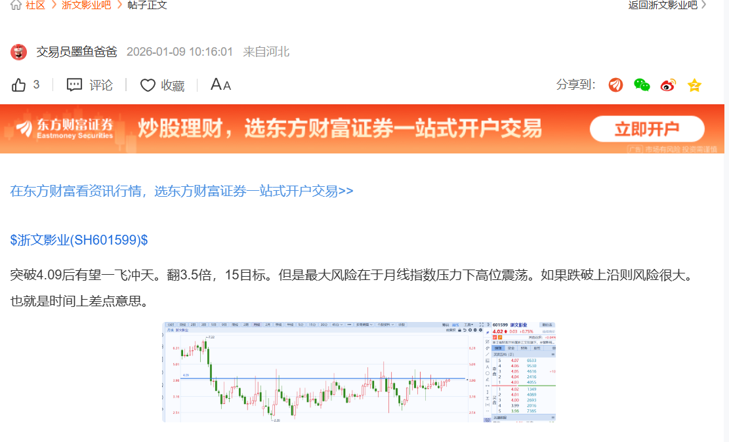The height and width of the screenshot is (442, 729).
Task: Open the 交易员墨鱼爸爸 profile name
Action: click(77, 52)
